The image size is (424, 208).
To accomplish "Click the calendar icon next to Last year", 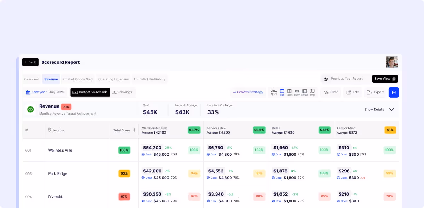I will 28,92.
